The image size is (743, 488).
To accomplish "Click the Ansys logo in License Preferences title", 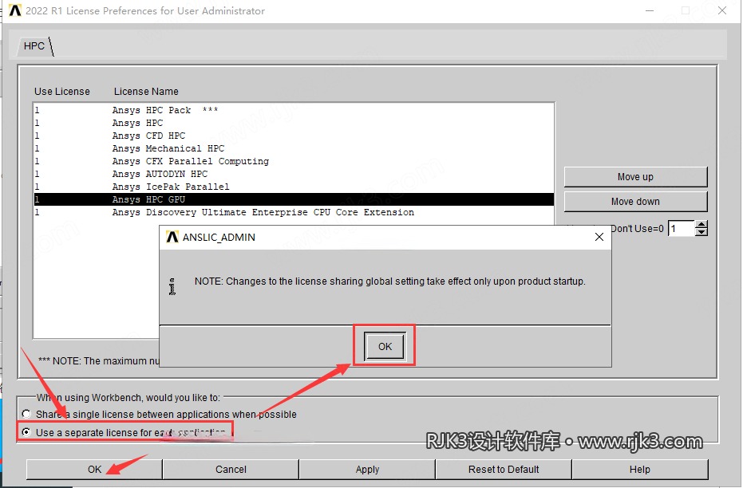I will [x=15, y=10].
